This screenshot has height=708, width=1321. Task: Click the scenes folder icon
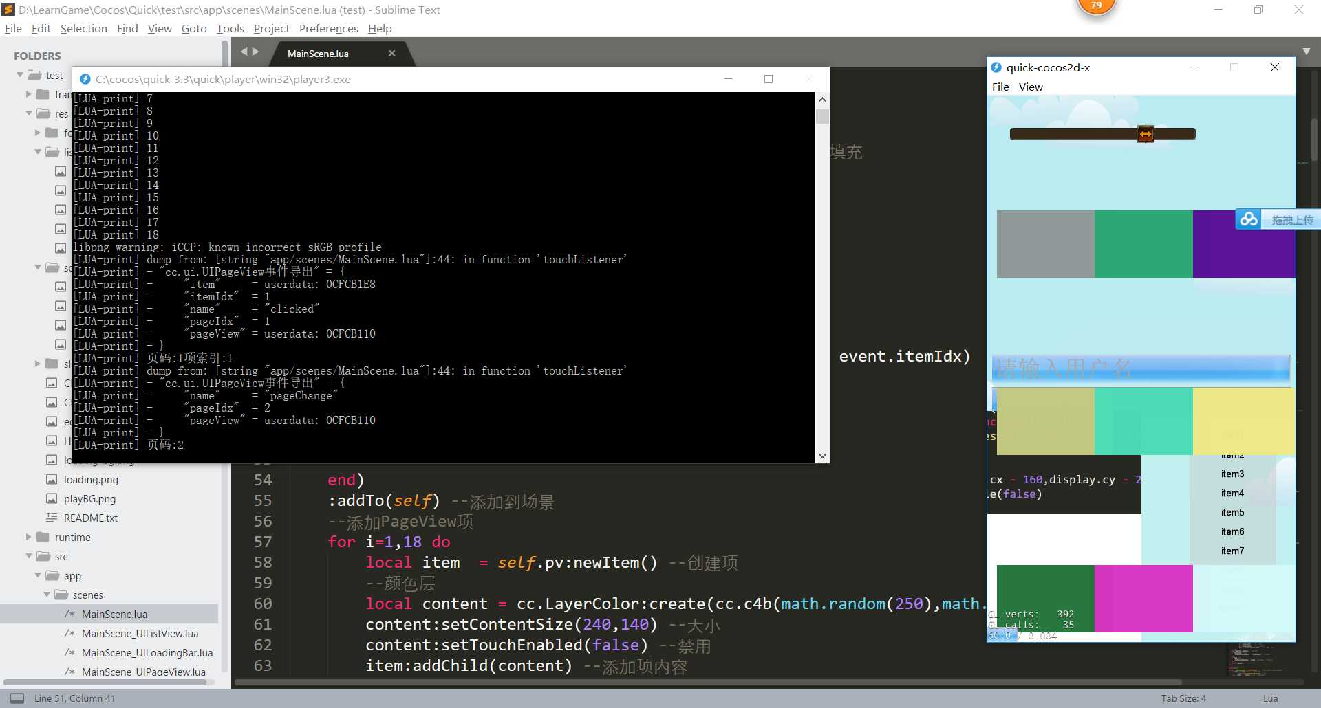tap(61, 595)
